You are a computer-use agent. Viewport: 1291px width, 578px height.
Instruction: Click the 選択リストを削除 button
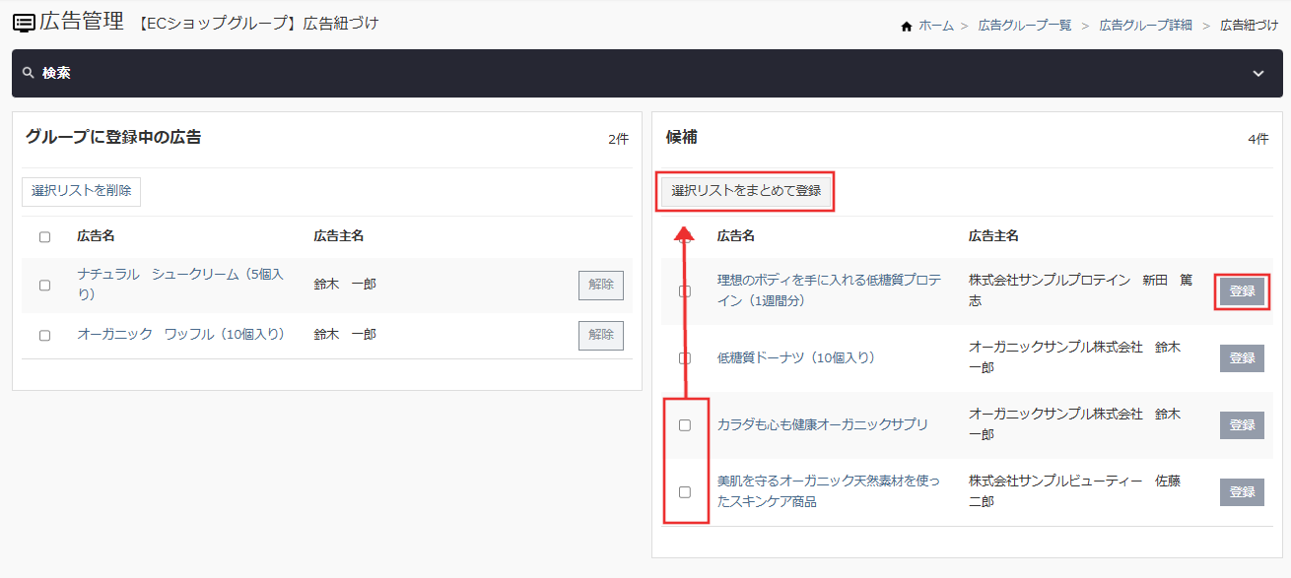point(81,191)
